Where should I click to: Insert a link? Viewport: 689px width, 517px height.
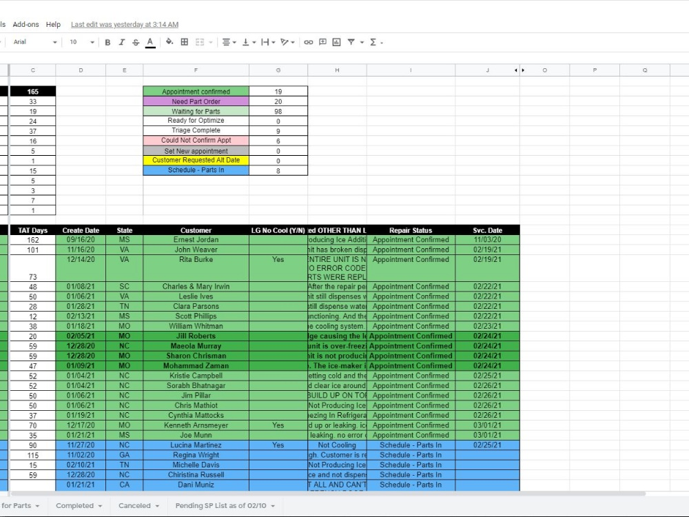coord(309,42)
